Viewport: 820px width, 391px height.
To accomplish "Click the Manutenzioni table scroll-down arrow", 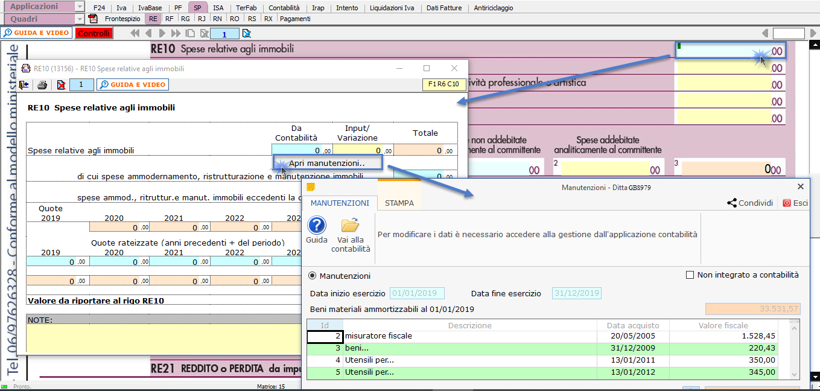I will [795, 375].
